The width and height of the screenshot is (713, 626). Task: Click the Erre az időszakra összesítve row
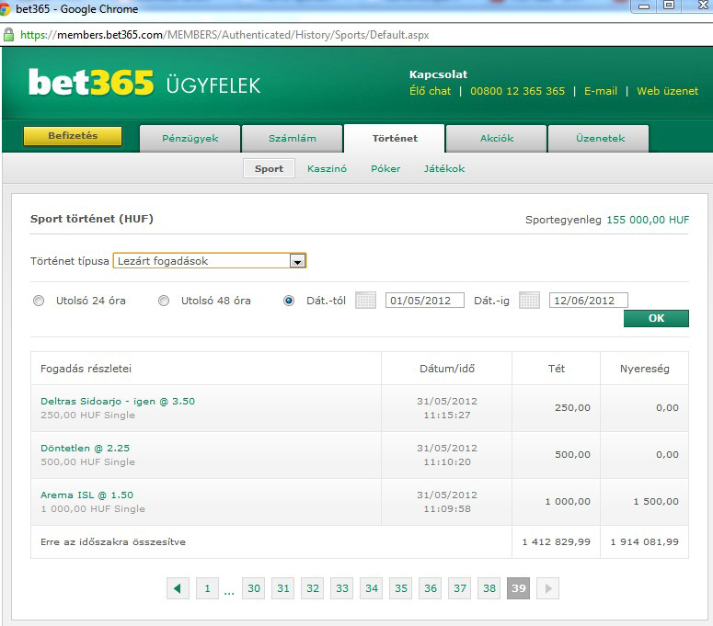click(359, 542)
